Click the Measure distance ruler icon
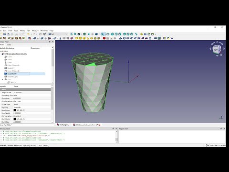The image size is (229, 172). point(136,34)
